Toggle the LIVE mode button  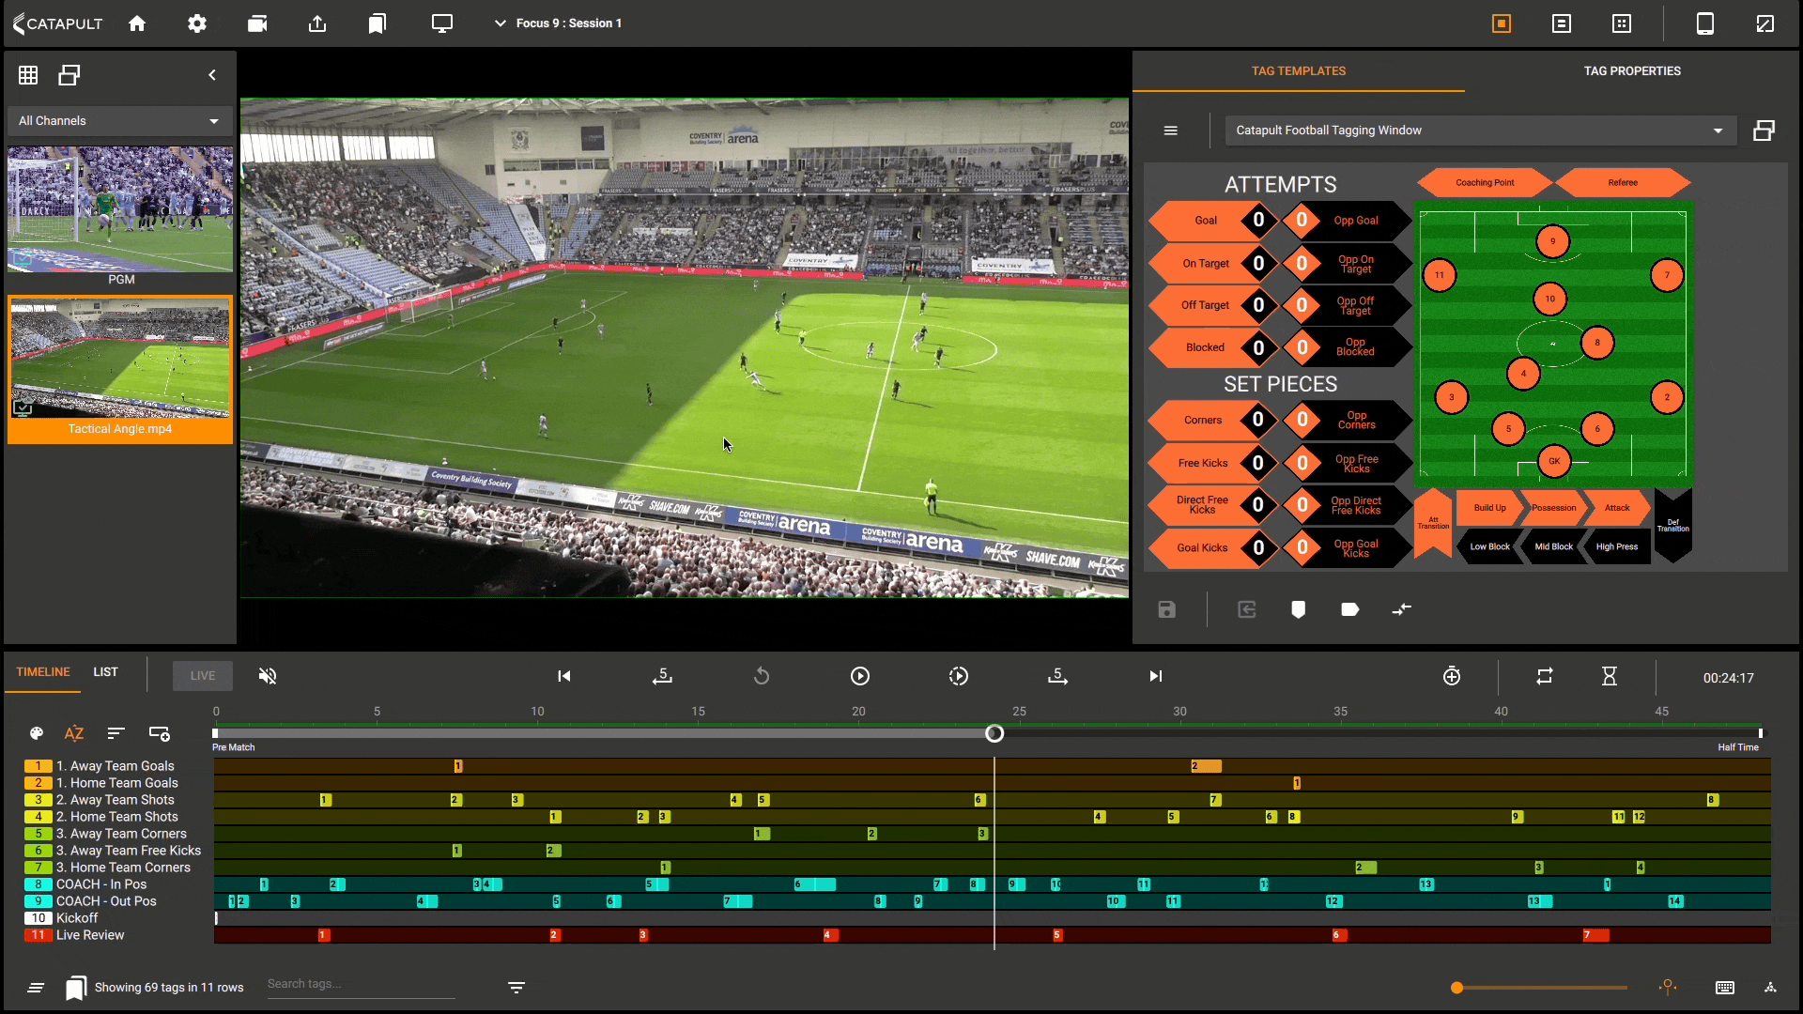click(203, 676)
